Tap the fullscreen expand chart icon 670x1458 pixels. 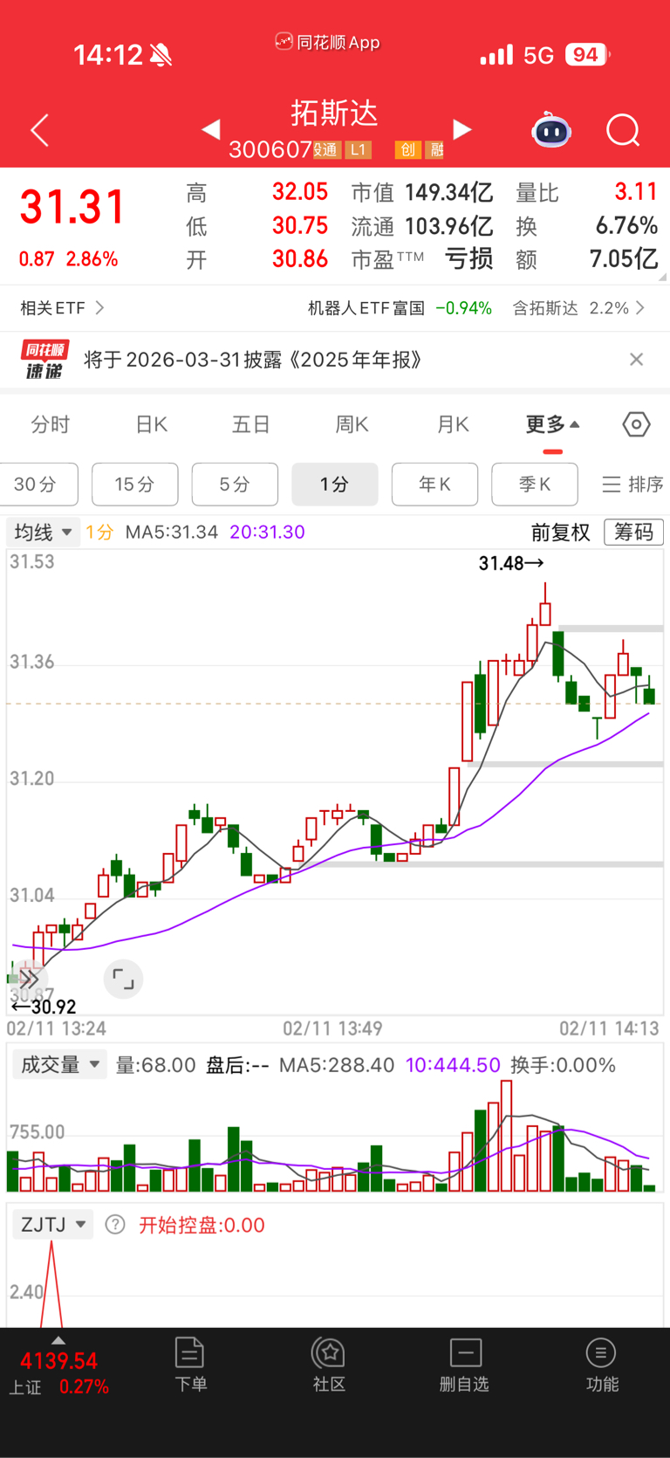coord(123,979)
